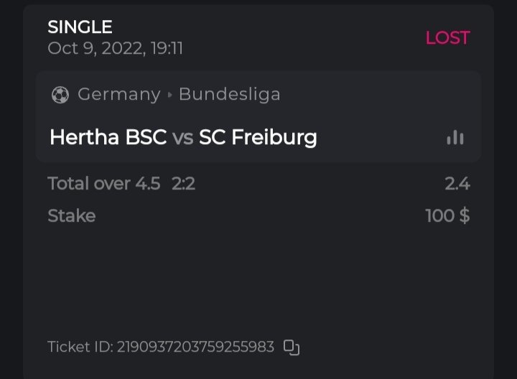The image size is (517, 379).
Task: Click the 2.4 odds value
Action: click(x=457, y=184)
